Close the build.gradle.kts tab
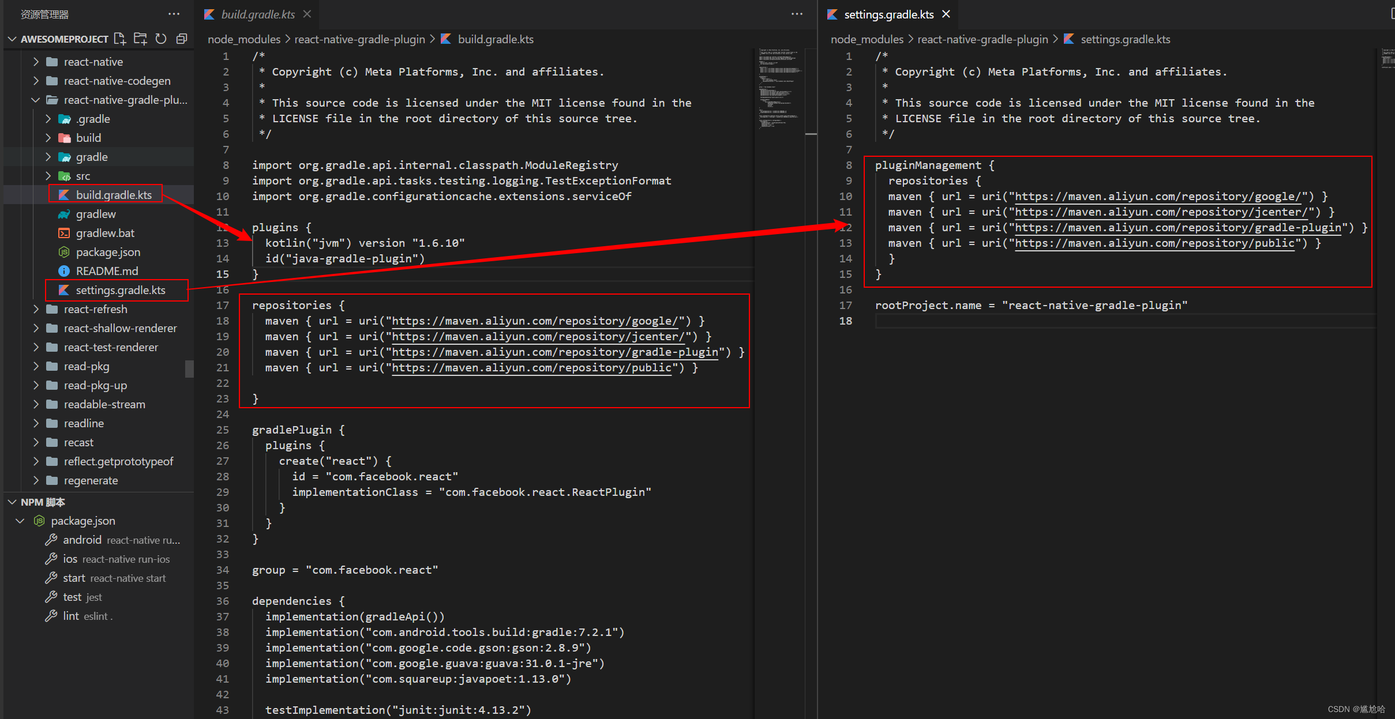Image resolution: width=1395 pixels, height=719 pixels. [307, 14]
